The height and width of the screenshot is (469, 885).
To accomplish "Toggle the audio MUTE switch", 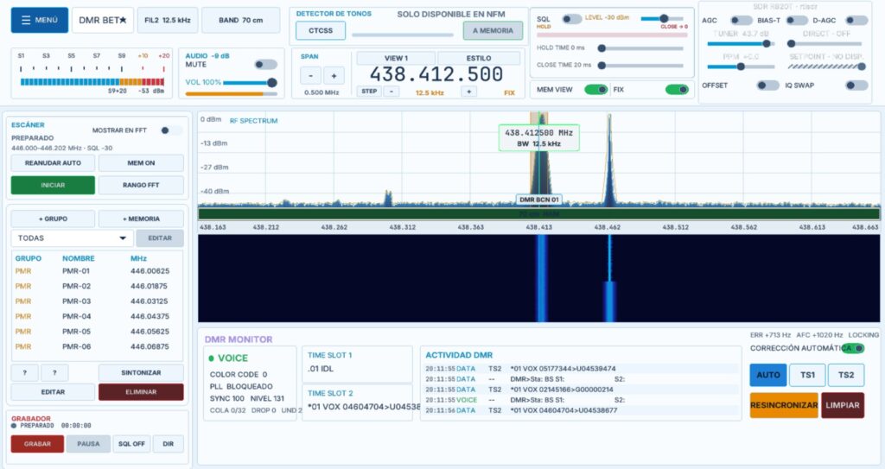I will click(x=266, y=64).
